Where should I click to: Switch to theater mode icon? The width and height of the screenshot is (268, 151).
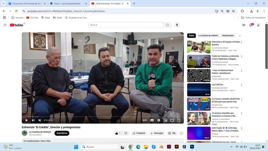coord(172,120)
